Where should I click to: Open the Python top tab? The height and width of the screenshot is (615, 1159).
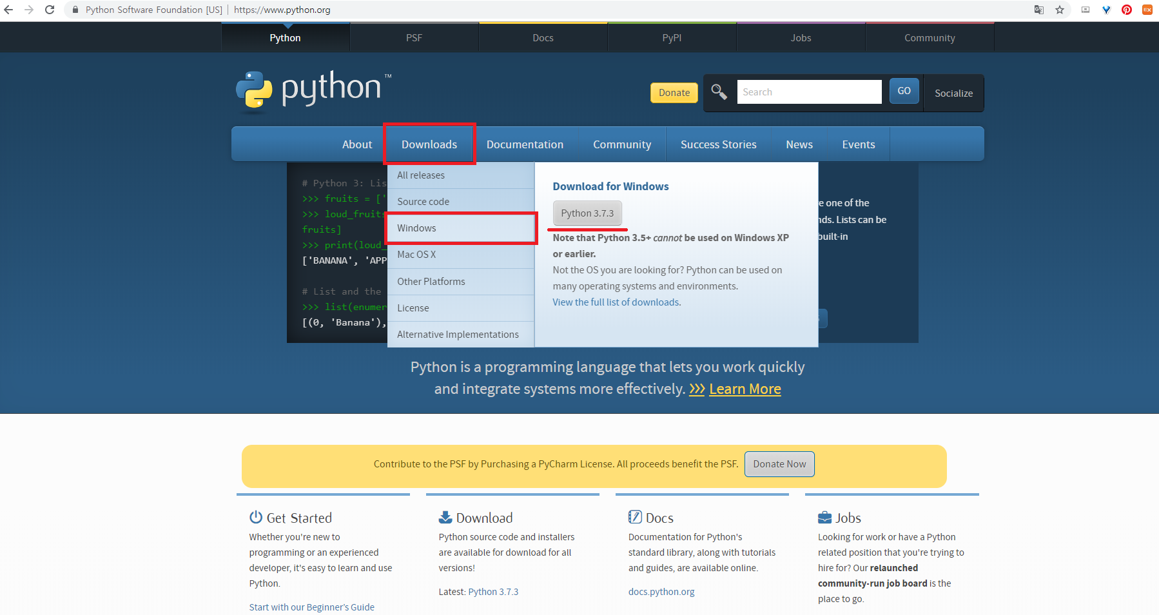[x=286, y=37]
